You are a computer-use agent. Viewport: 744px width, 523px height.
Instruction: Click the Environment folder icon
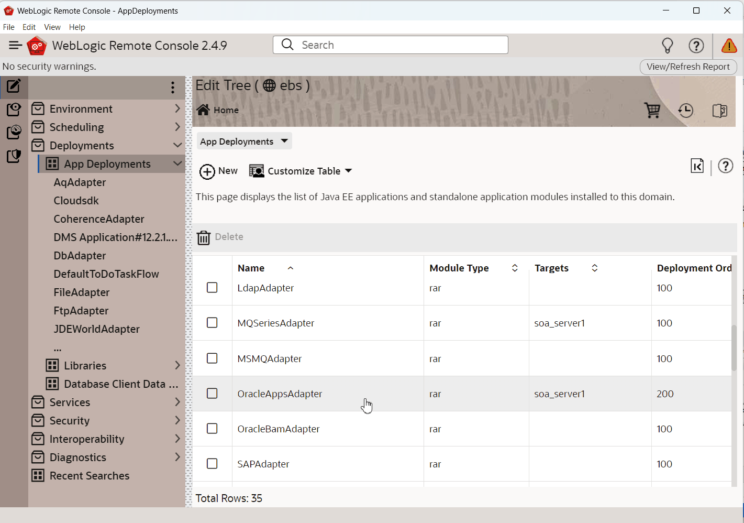pyautogui.click(x=38, y=109)
